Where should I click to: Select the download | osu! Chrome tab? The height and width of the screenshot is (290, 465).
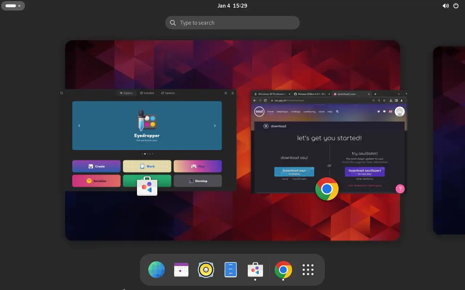tap(352, 94)
